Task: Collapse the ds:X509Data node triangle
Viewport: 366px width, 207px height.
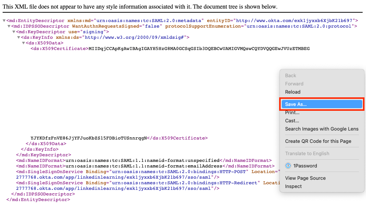Action: 23,43
